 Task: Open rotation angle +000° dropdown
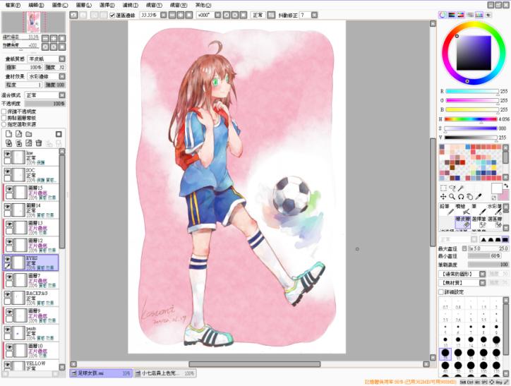point(217,15)
